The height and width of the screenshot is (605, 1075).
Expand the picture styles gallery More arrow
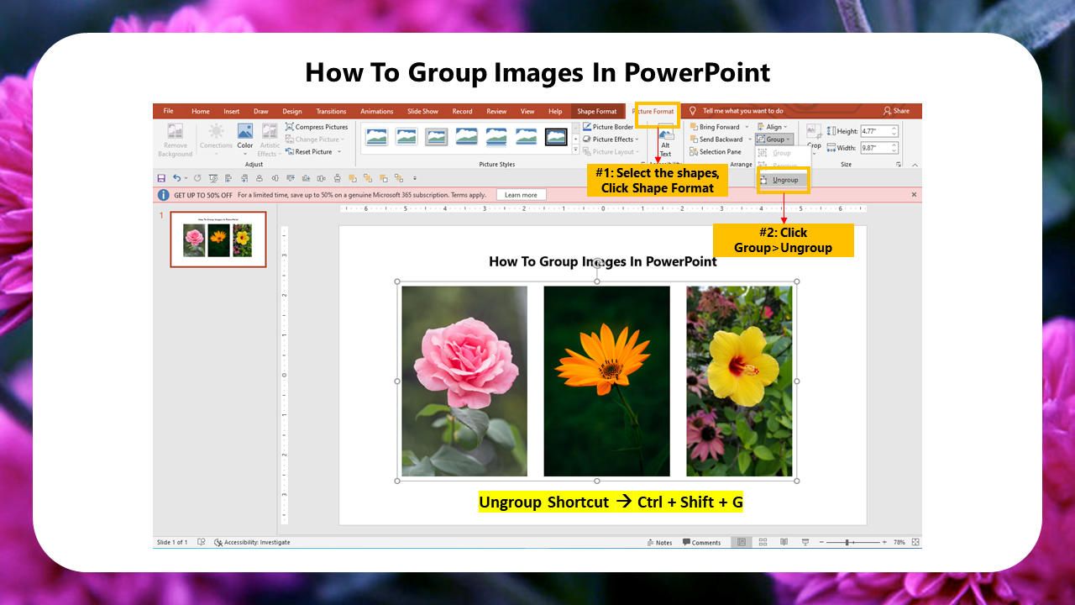click(x=575, y=150)
